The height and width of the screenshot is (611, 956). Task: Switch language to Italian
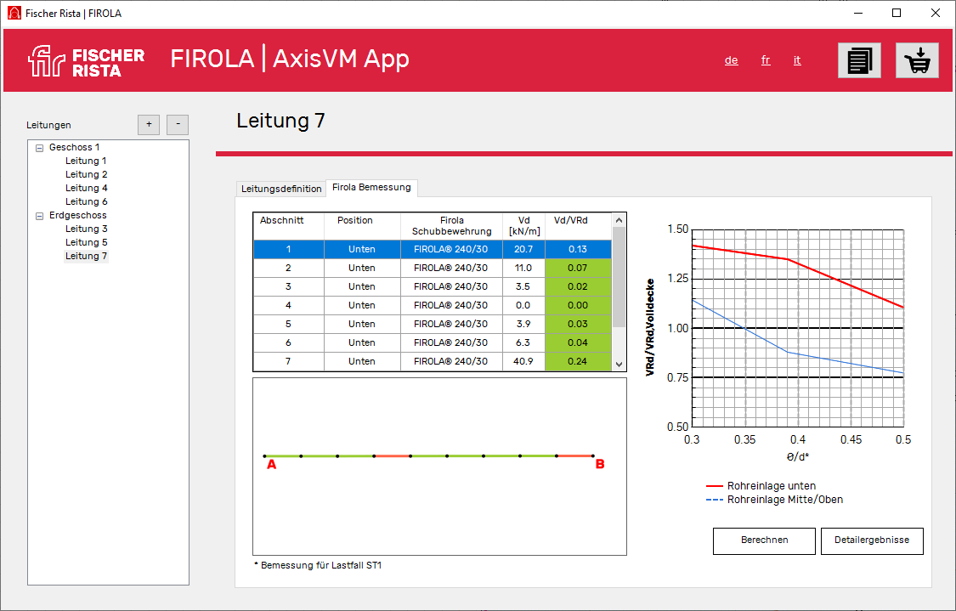796,60
